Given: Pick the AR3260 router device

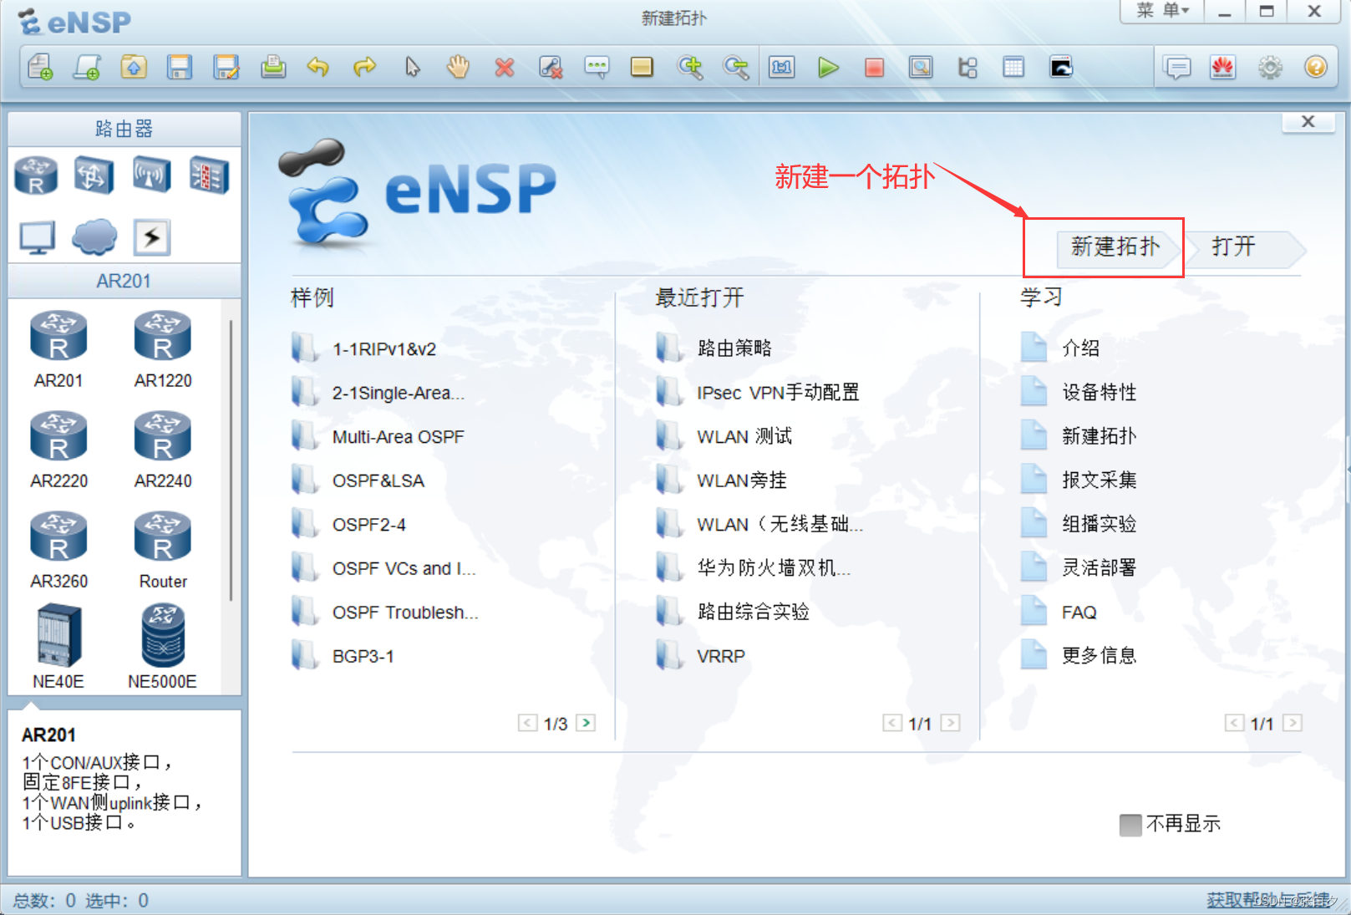Looking at the screenshot, I should point(58,550).
